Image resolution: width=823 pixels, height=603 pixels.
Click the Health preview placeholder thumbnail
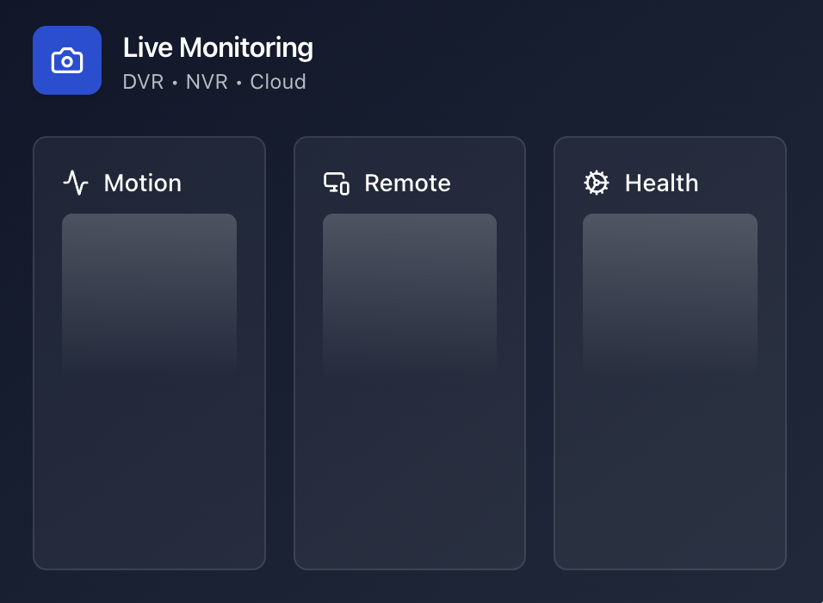click(x=670, y=293)
